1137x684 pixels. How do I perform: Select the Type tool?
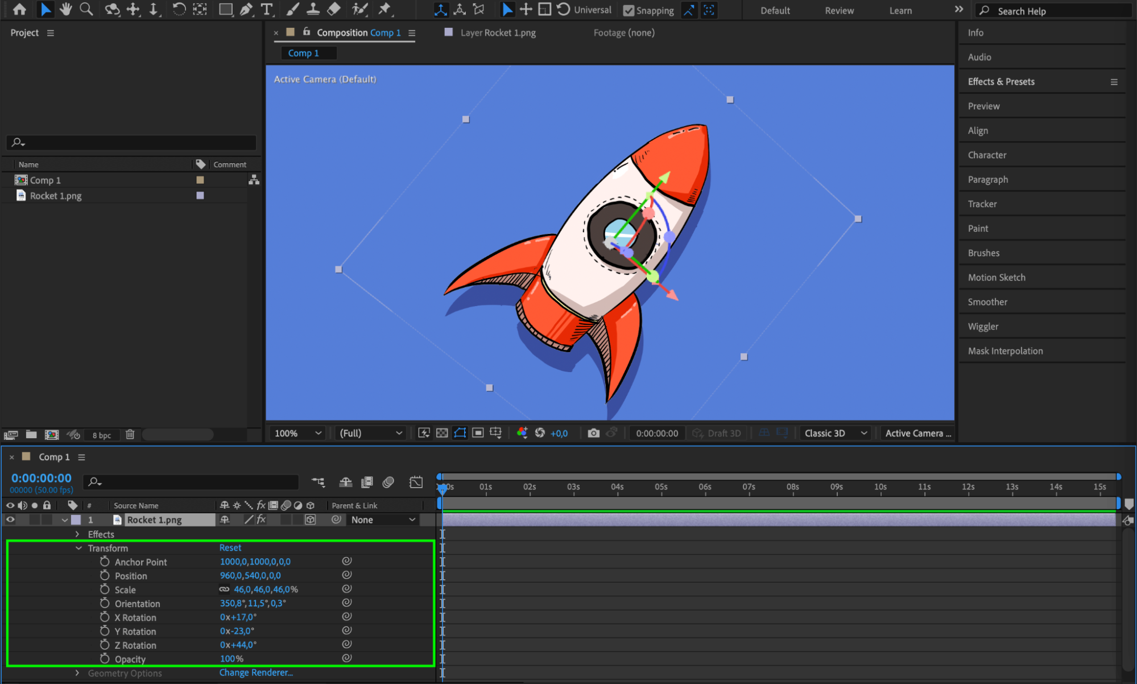[266, 9]
